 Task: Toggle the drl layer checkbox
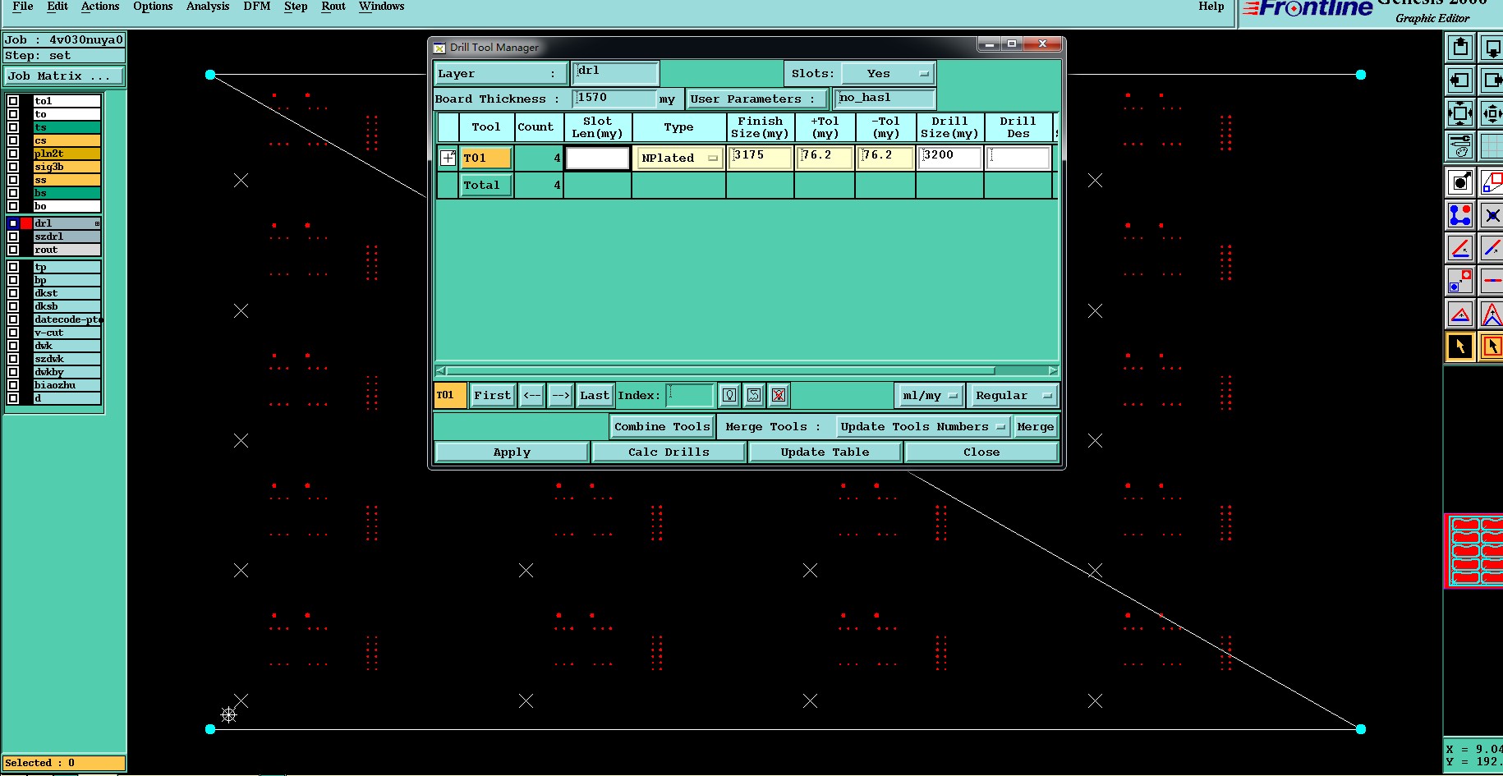pos(13,223)
